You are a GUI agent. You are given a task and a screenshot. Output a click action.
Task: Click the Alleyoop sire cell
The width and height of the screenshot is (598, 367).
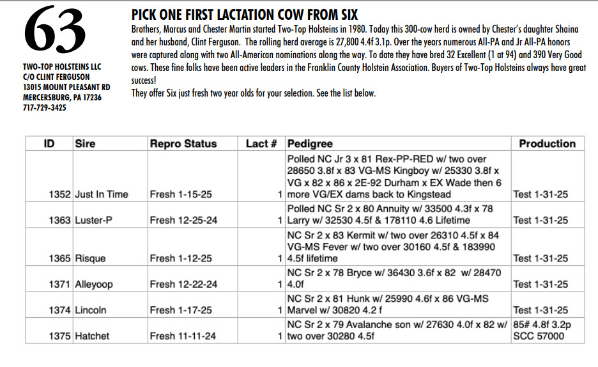95,285
